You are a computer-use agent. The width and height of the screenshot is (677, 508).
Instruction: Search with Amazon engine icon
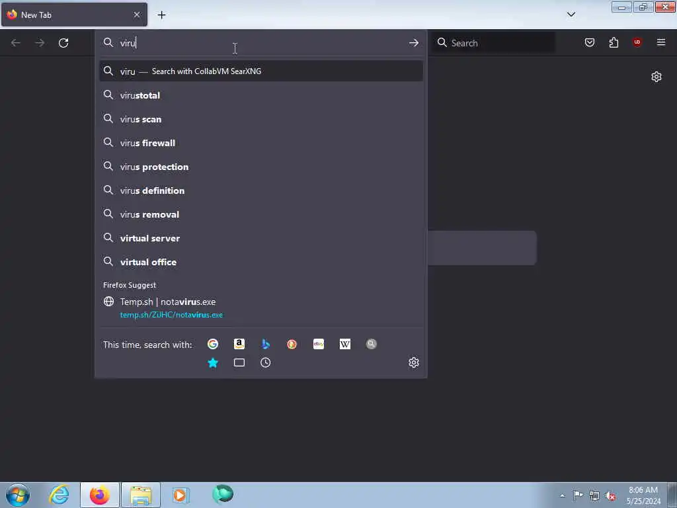pyautogui.click(x=239, y=344)
